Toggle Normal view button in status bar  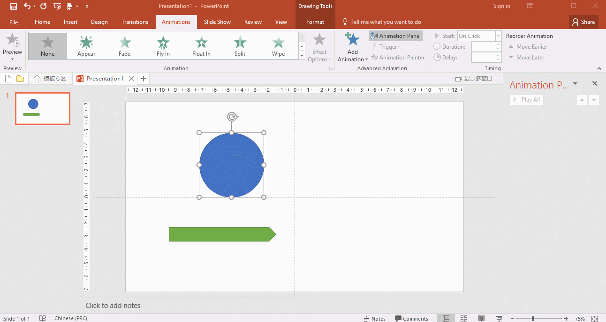pyautogui.click(x=446, y=318)
